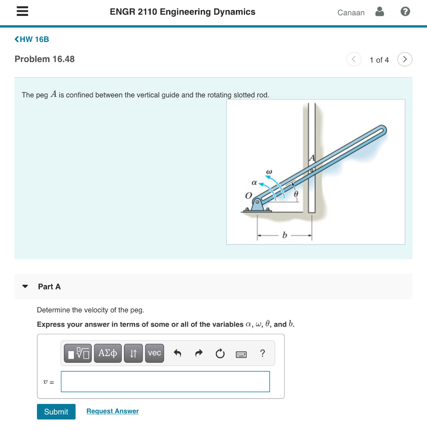
Task: Click the units toggle ↓↑ icon
Action: pos(133,353)
